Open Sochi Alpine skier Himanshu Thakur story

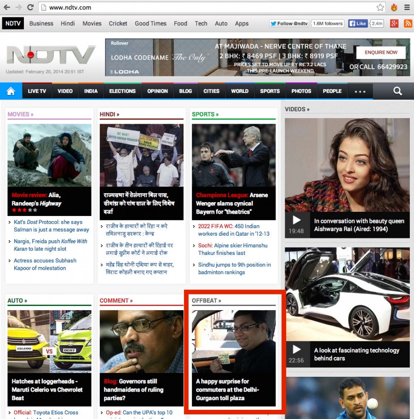point(233,249)
